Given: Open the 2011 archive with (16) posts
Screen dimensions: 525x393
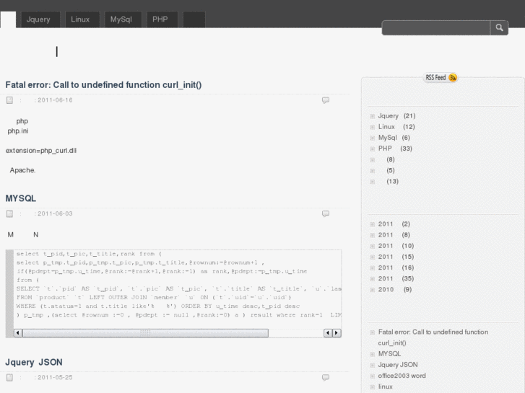Looking at the screenshot, I should (x=396, y=268).
